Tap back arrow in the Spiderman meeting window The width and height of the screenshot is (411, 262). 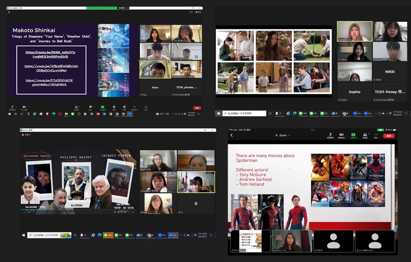[x=232, y=135]
